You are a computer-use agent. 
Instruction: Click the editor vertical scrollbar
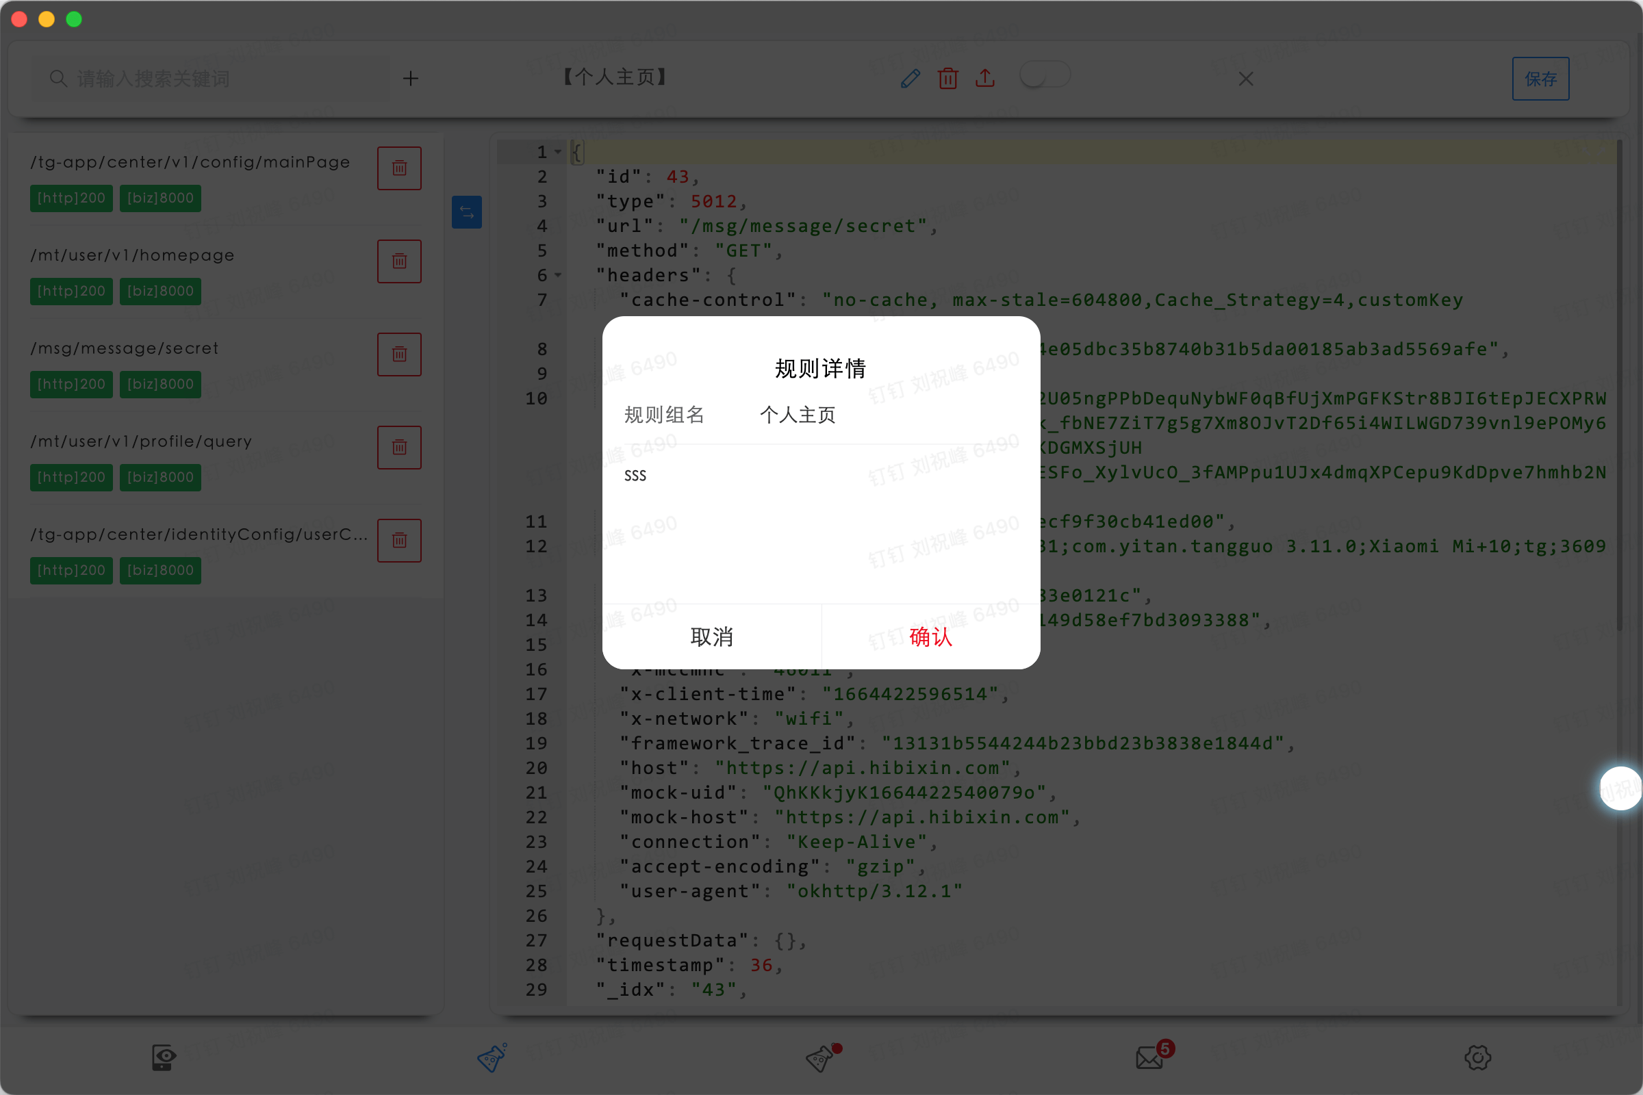pos(1619,384)
